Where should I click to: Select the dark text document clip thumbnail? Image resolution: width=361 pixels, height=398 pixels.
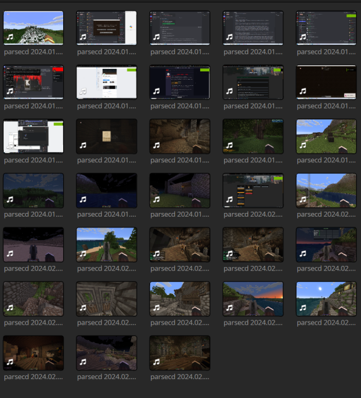coord(253,28)
